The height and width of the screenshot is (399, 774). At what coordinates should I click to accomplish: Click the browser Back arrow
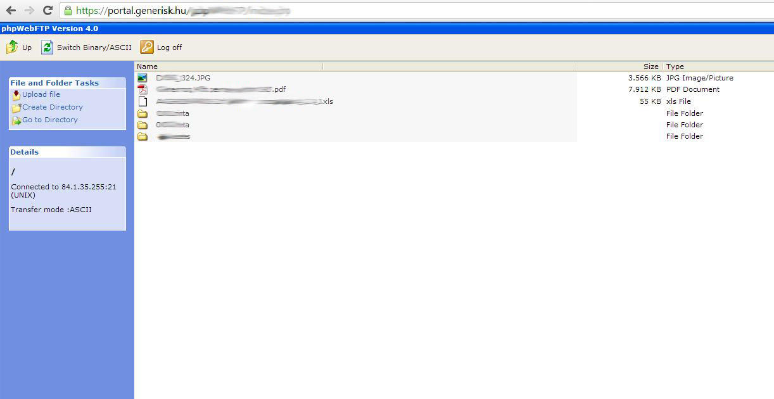click(11, 10)
